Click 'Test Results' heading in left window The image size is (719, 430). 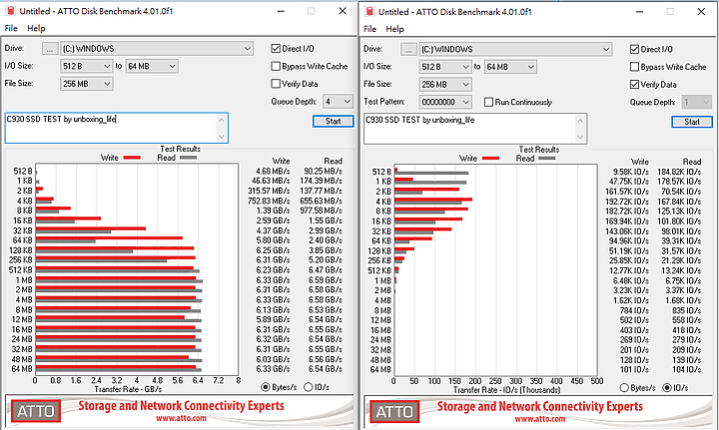click(x=180, y=149)
